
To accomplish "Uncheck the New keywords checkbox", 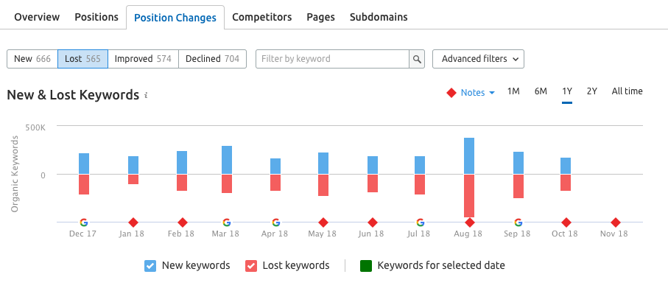I will [150, 266].
